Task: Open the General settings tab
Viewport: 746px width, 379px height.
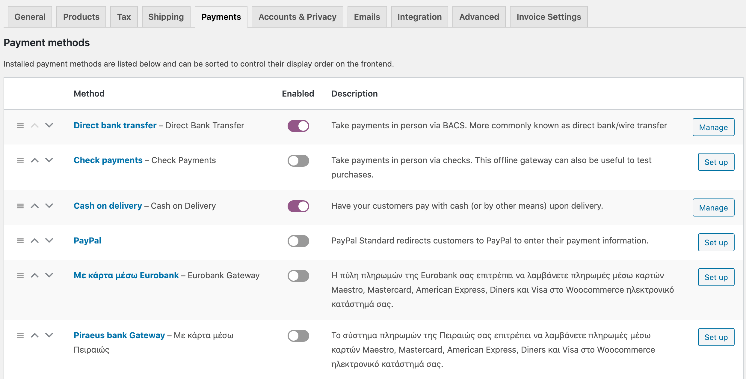Action: click(x=30, y=17)
